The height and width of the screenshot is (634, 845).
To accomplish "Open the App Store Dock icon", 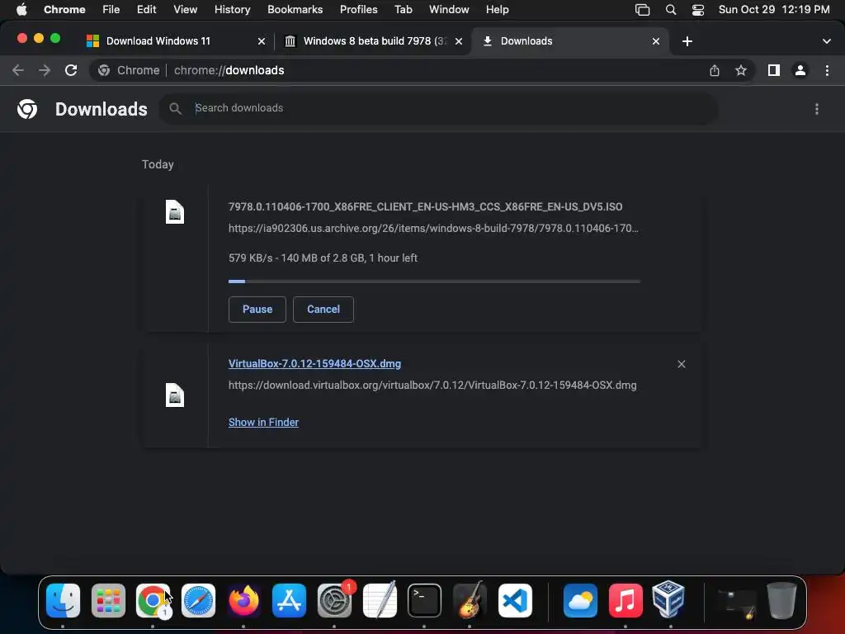I will tap(289, 600).
